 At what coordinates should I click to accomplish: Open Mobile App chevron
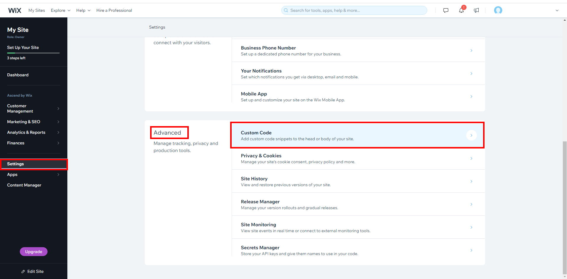click(471, 96)
